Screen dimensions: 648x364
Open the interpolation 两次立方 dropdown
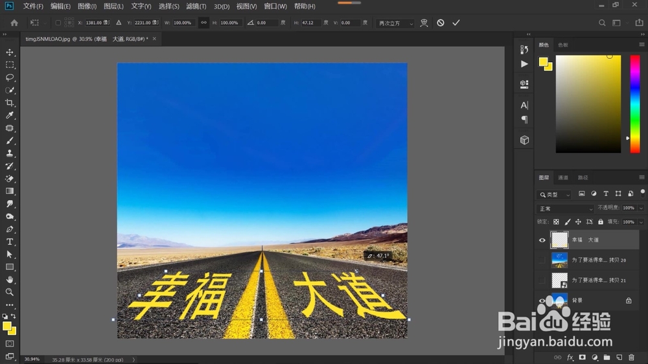[x=395, y=23]
